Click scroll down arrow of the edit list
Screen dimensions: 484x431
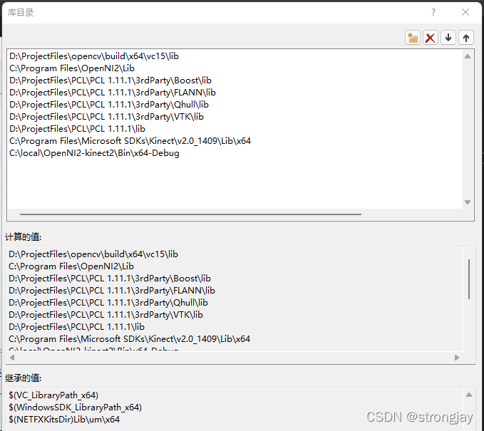click(x=468, y=202)
